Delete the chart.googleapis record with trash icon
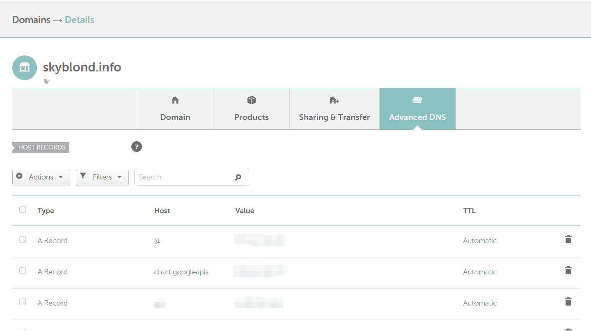This screenshot has height=331, width=591. (x=568, y=270)
